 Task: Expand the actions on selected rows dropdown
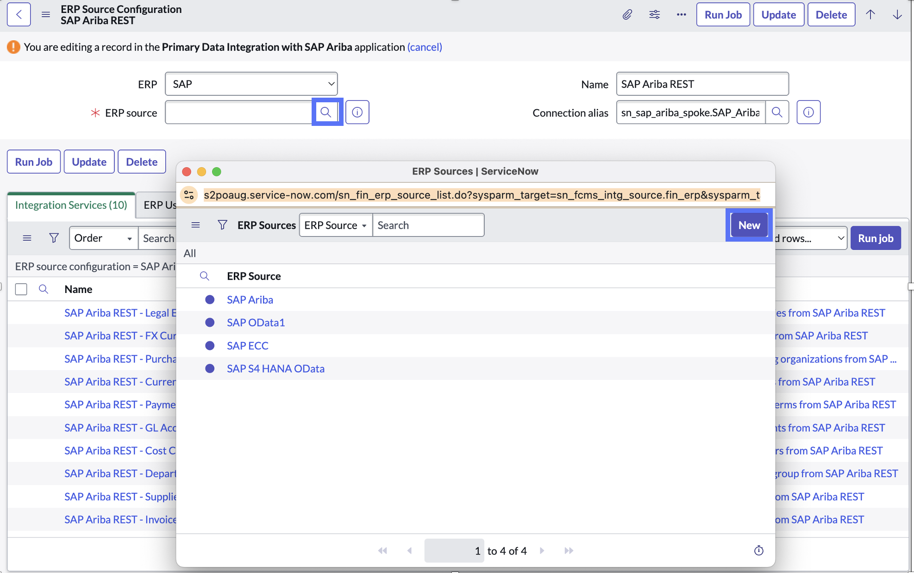pyautogui.click(x=811, y=238)
